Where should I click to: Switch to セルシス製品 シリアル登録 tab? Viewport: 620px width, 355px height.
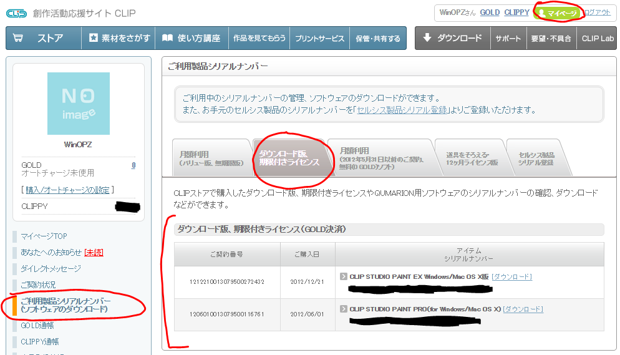point(536,158)
